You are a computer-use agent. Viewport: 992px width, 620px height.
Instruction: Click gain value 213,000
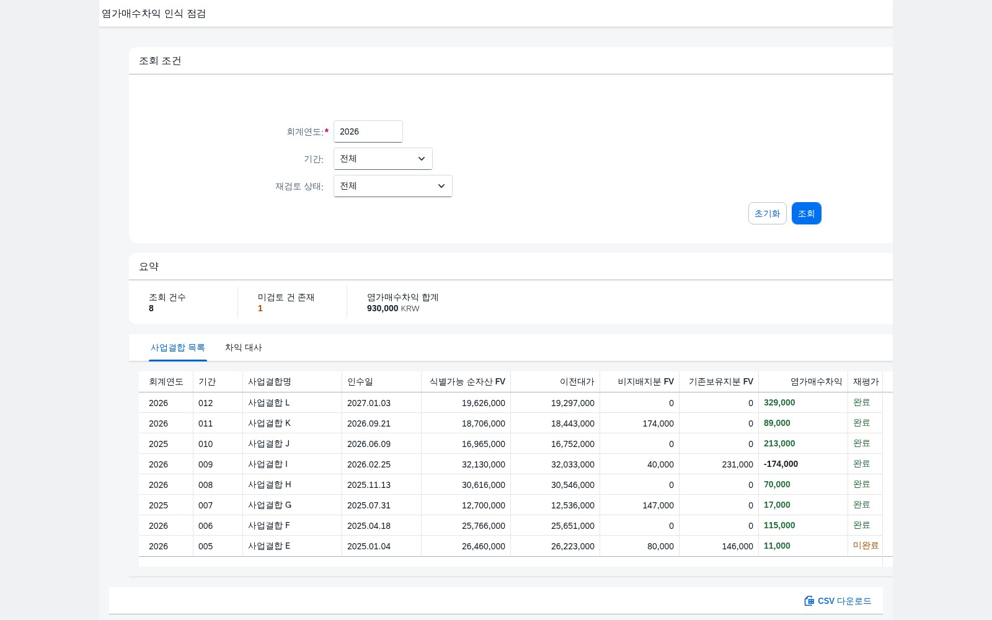pyautogui.click(x=779, y=443)
